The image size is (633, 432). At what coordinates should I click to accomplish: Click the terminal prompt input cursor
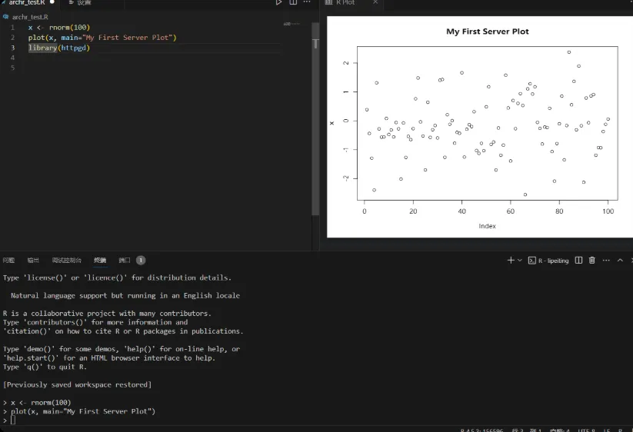(13, 420)
